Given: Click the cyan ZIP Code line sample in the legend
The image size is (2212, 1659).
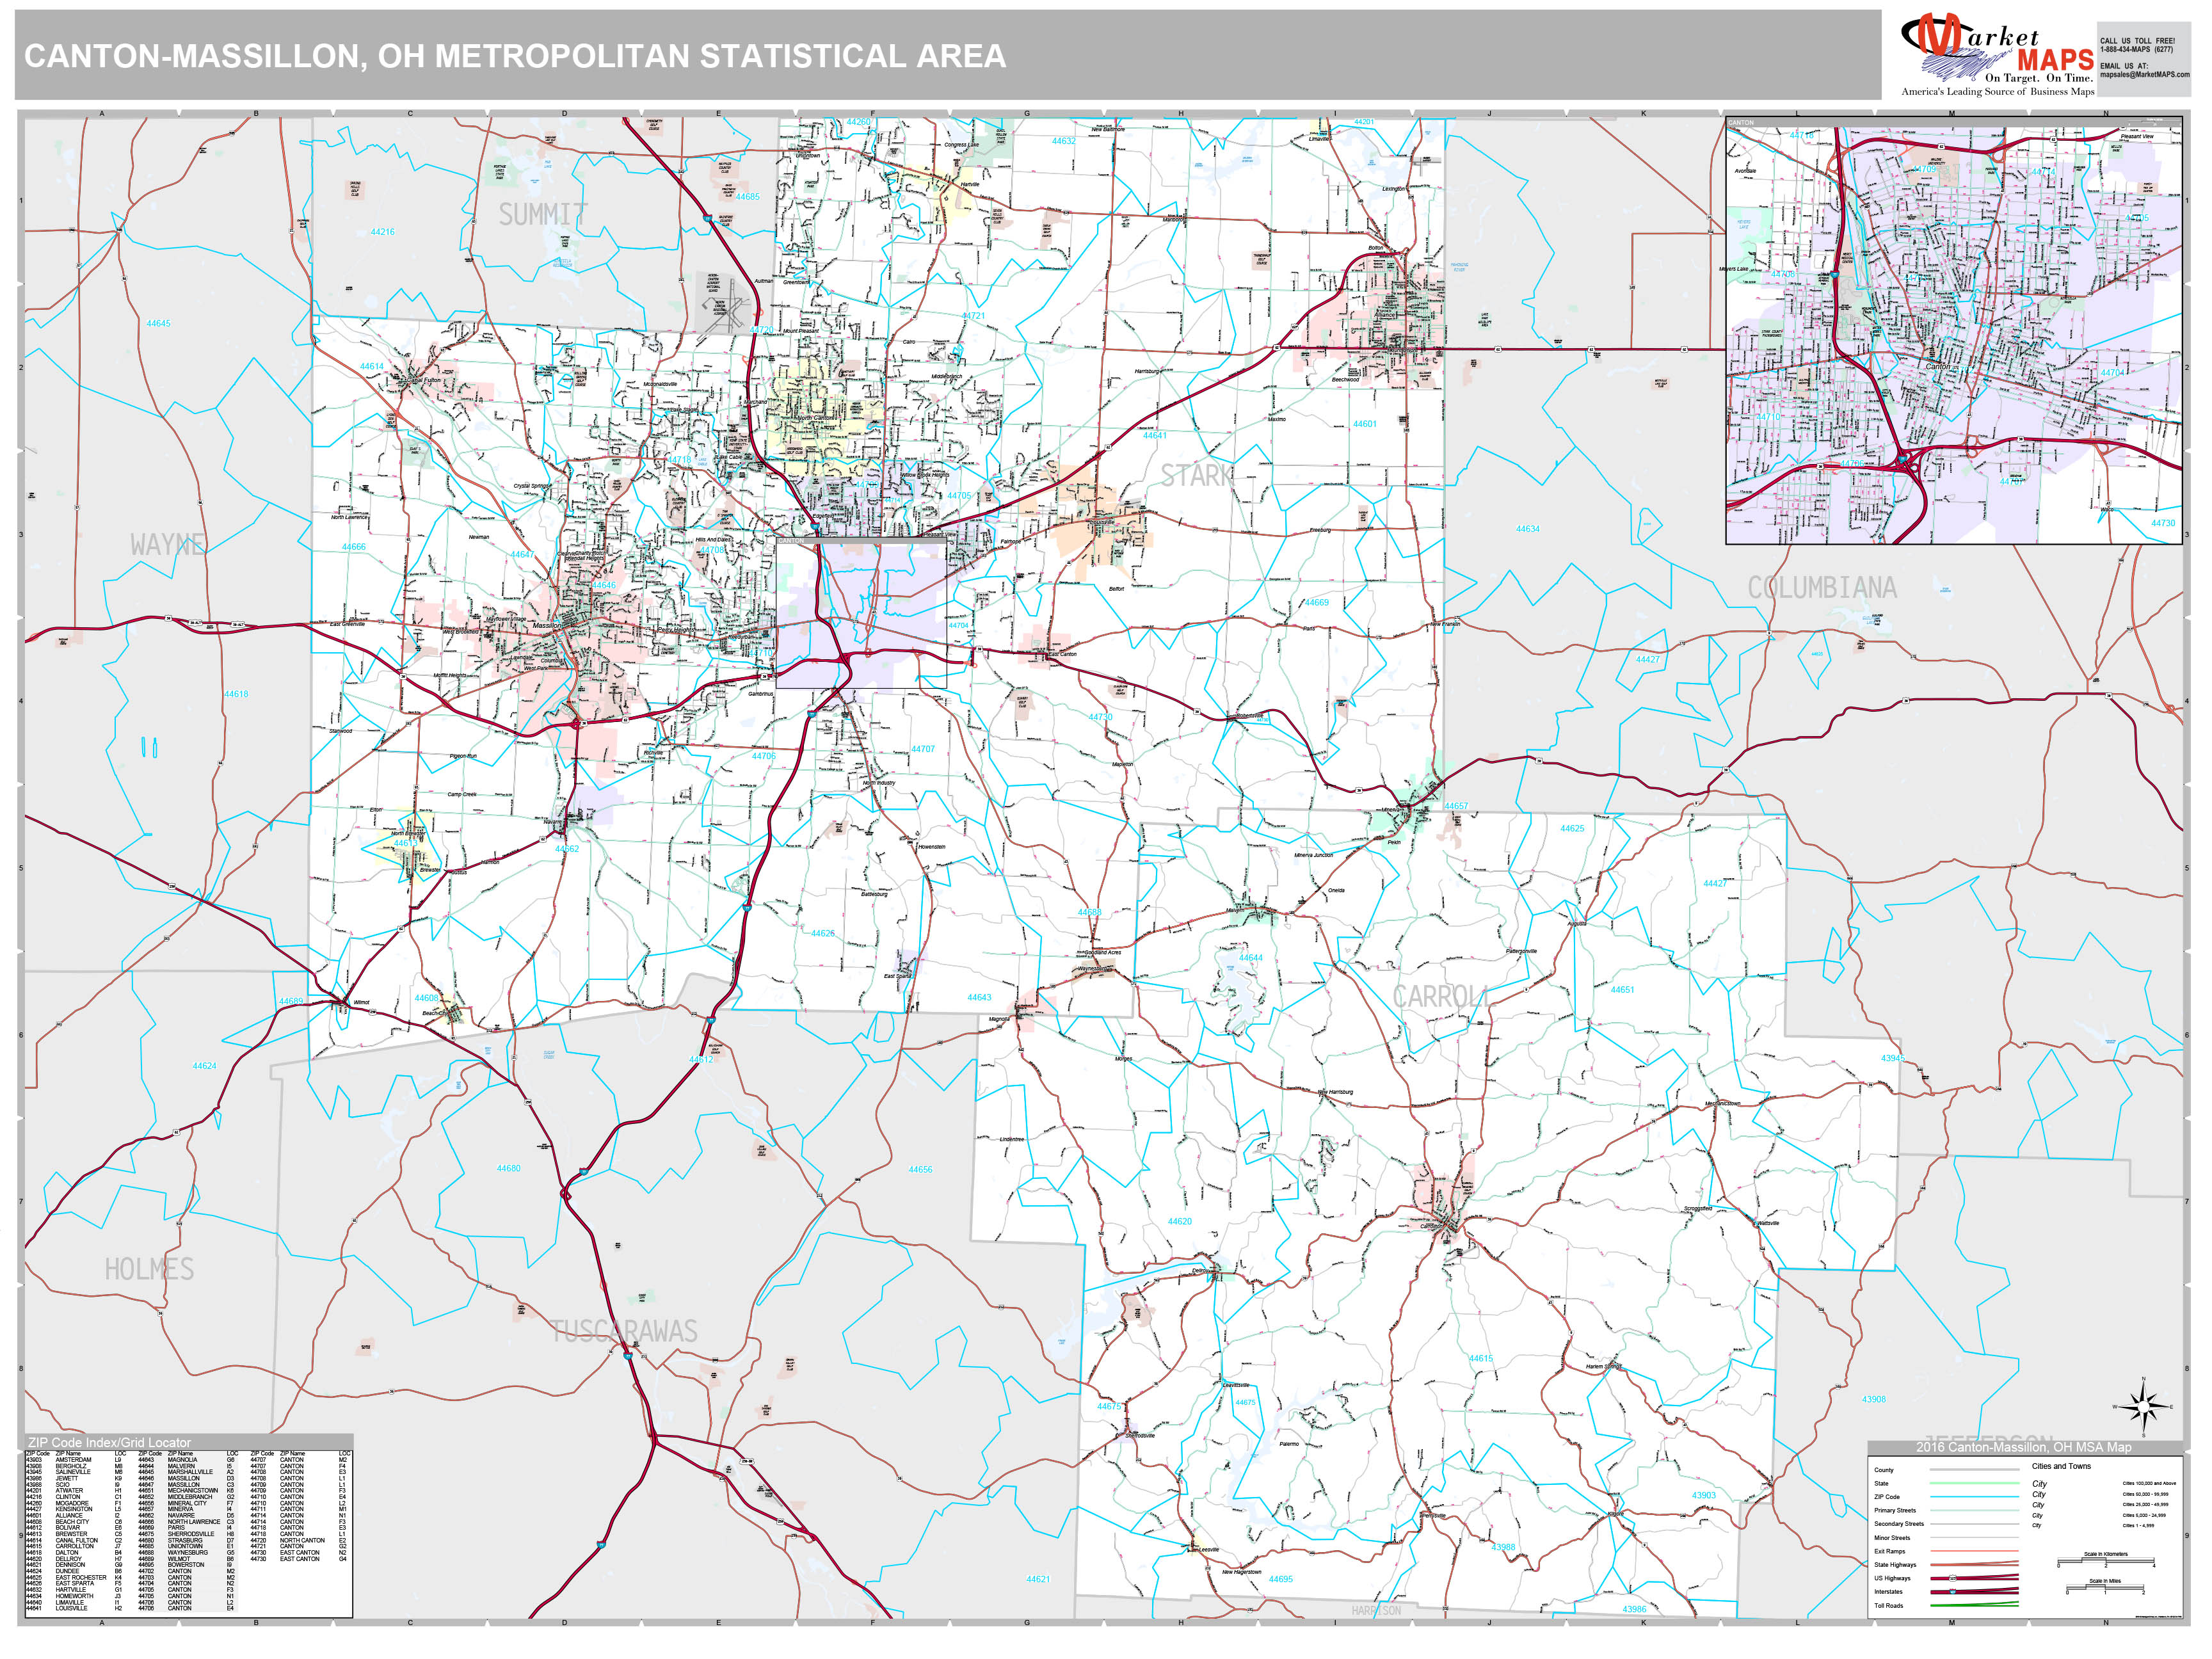Looking at the screenshot, I should point(1975,1497).
